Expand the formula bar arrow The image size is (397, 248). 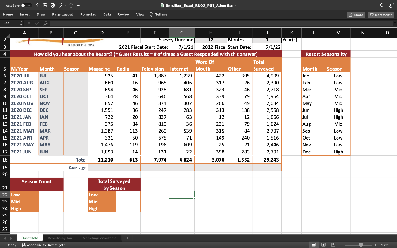[x=394, y=23]
